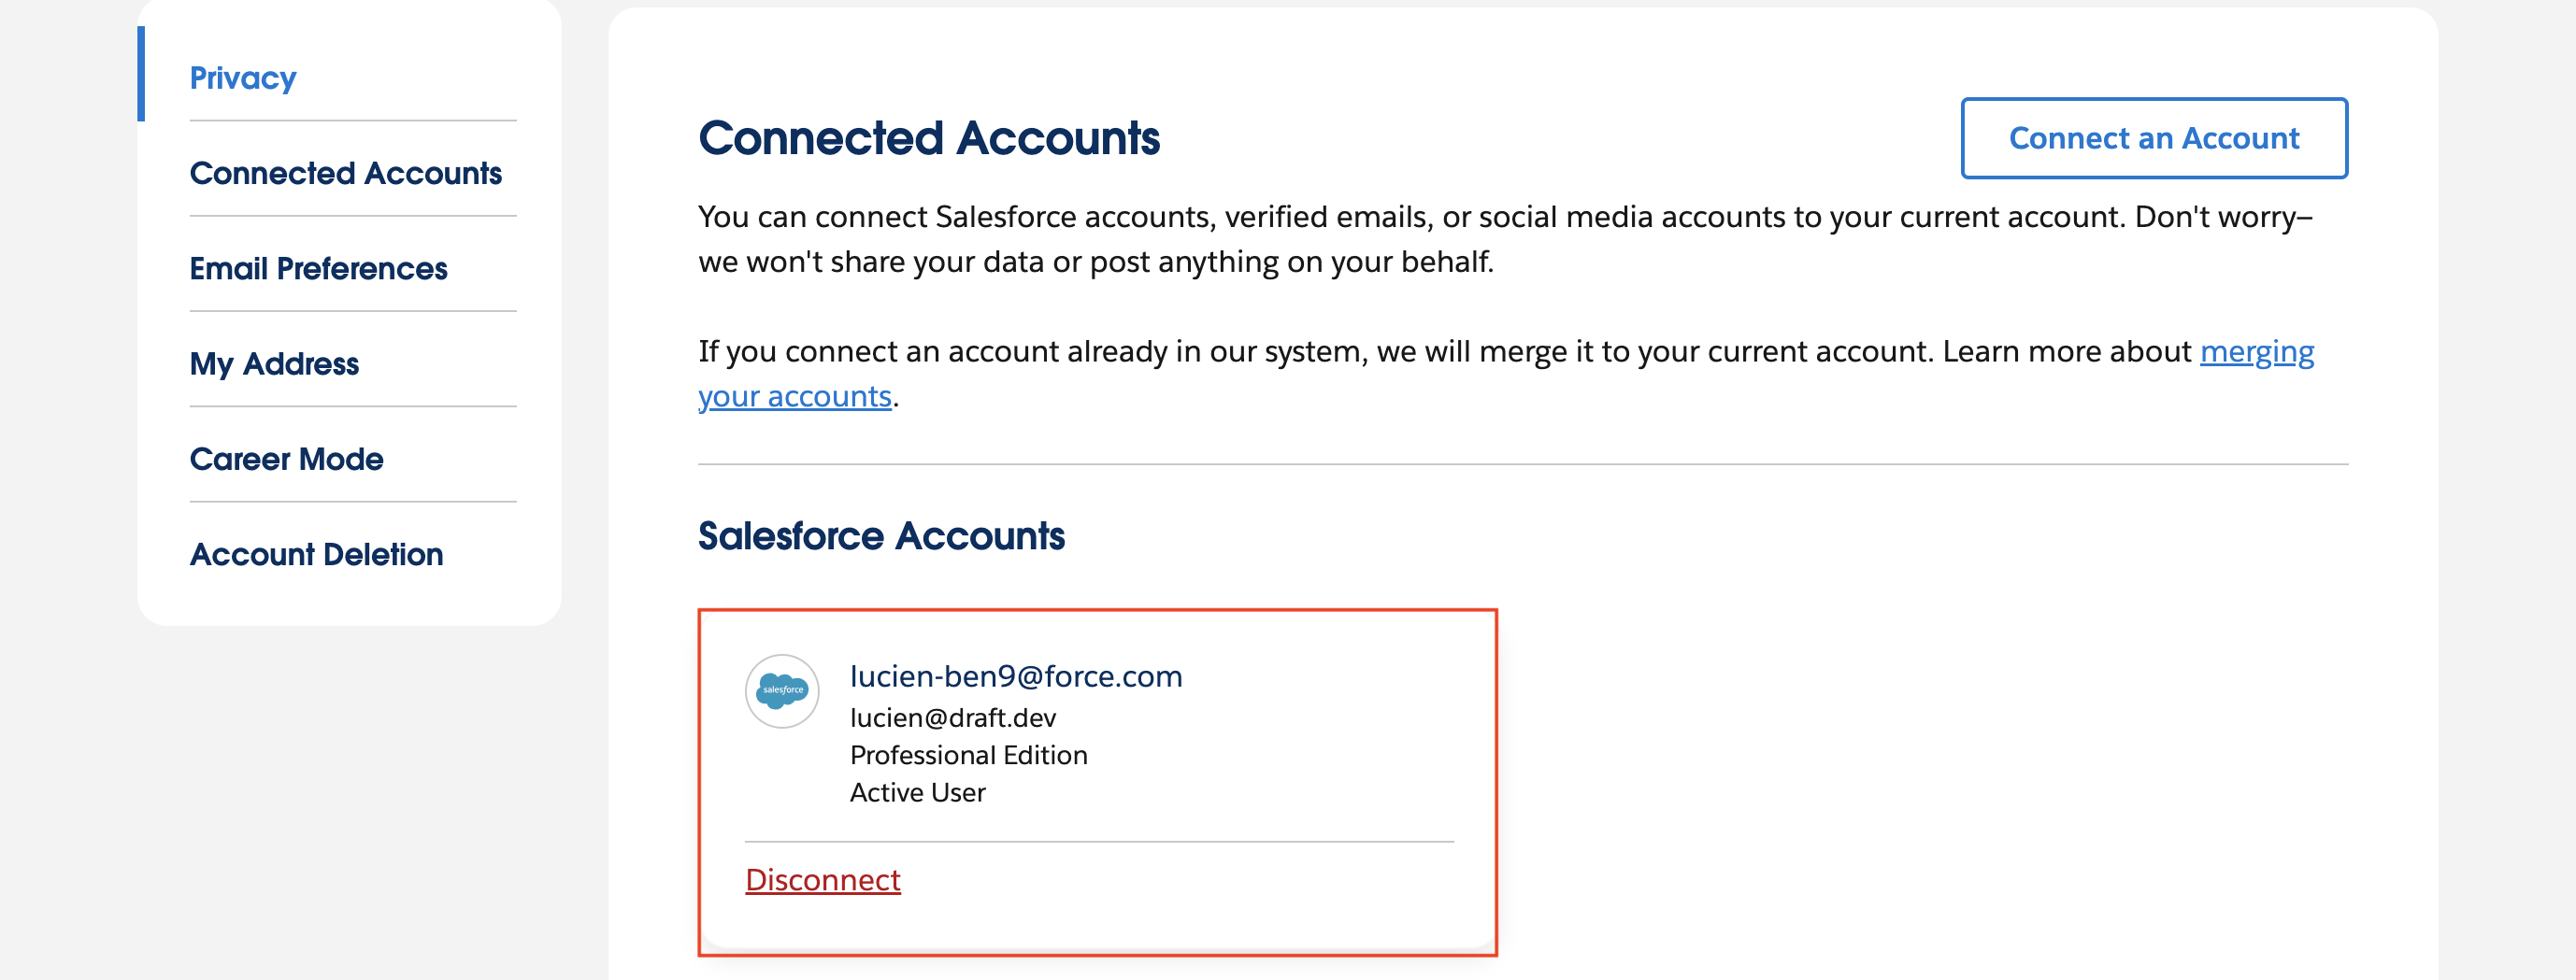Go to Email Preferences
The height and width of the screenshot is (980, 2576).
tap(318, 268)
